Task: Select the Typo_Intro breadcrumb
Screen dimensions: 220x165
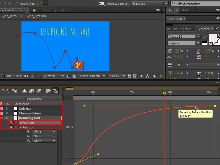Action: click(x=9, y=16)
